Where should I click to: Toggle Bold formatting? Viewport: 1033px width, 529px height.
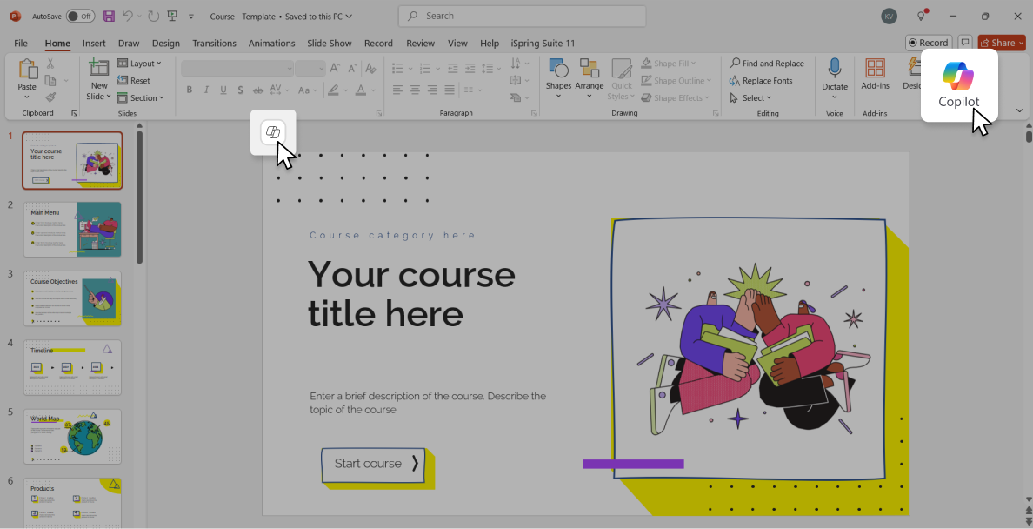189,90
